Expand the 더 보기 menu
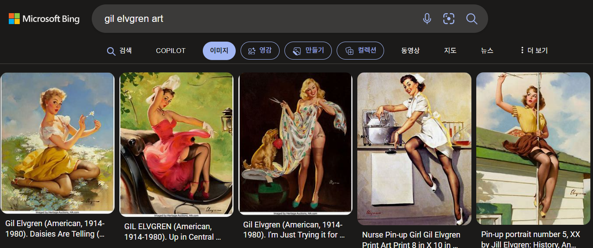Image resolution: width=593 pixels, height=248 pixels. coord(534,51)
